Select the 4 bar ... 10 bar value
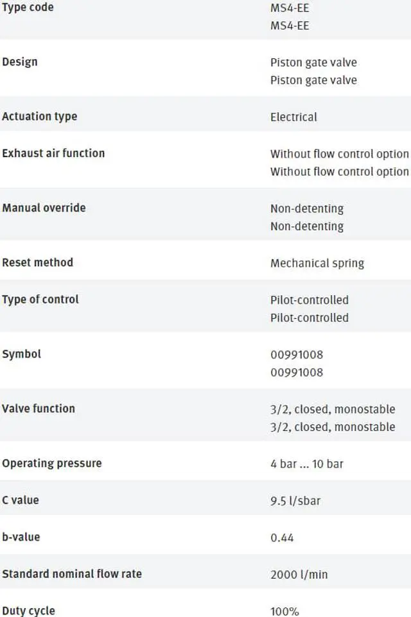This screenshot has height=617, width=411. 307,464
